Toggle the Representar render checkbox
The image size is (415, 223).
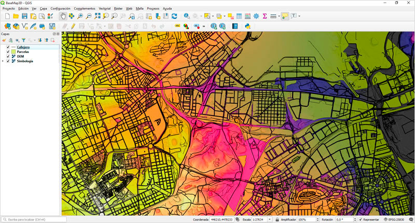click(361, 219)
